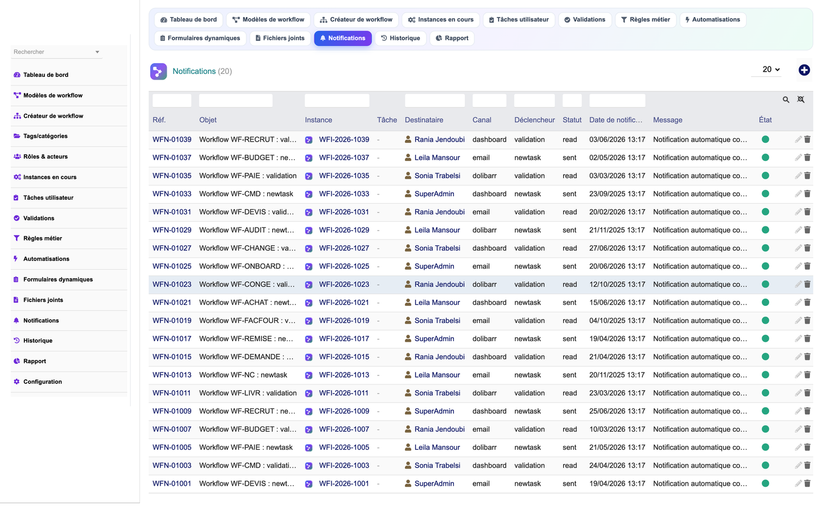Open the Rapport tab

click(x=452, y=39)
